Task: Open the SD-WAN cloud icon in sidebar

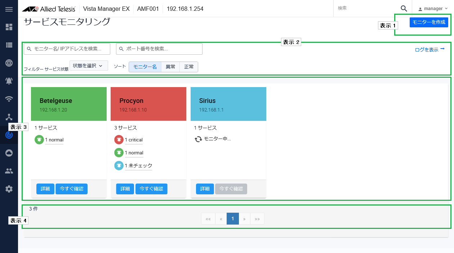Action: pyautogui.click(x=9, y=153)
